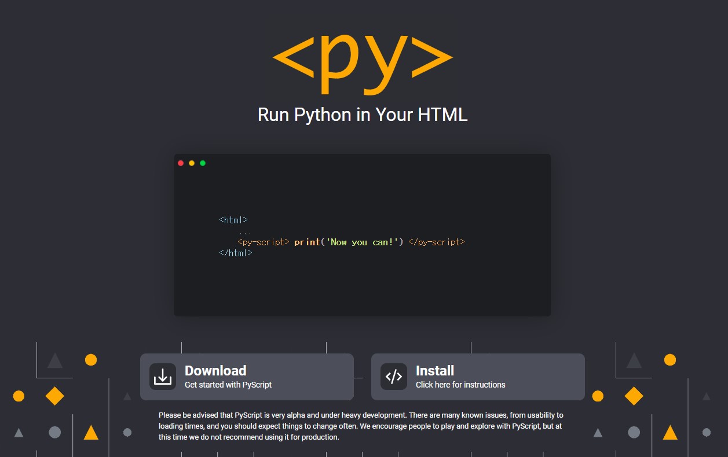
Task: Click the closing </html> tag text
Action: (236, 253)
